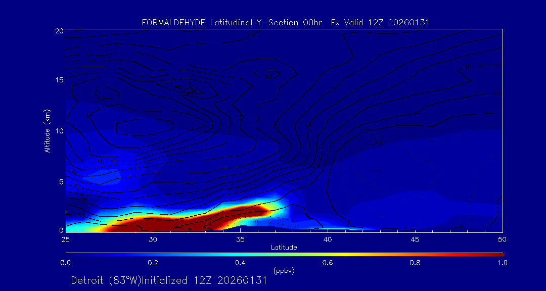Image resolution: width=546 pixels, height=291 pixels.
Task: Click color scale value 0.4
Action: [x=240, y=263]
